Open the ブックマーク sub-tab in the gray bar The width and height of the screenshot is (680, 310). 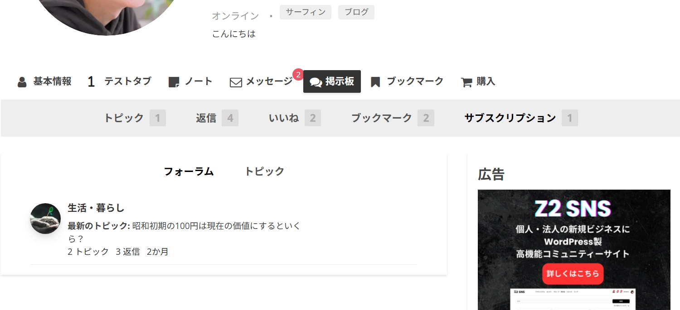(x=393, y=118)
